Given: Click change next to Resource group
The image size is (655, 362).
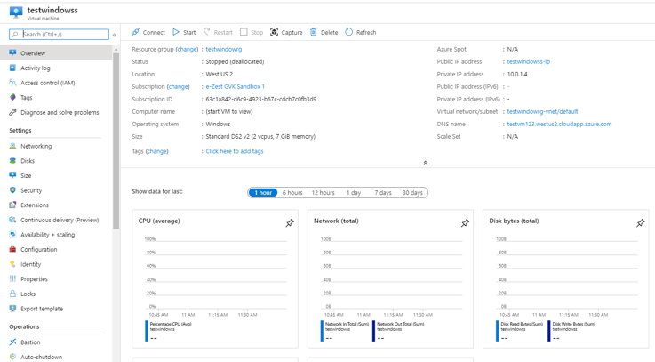Looking at the screenshot, I should (x=187, y=49).
